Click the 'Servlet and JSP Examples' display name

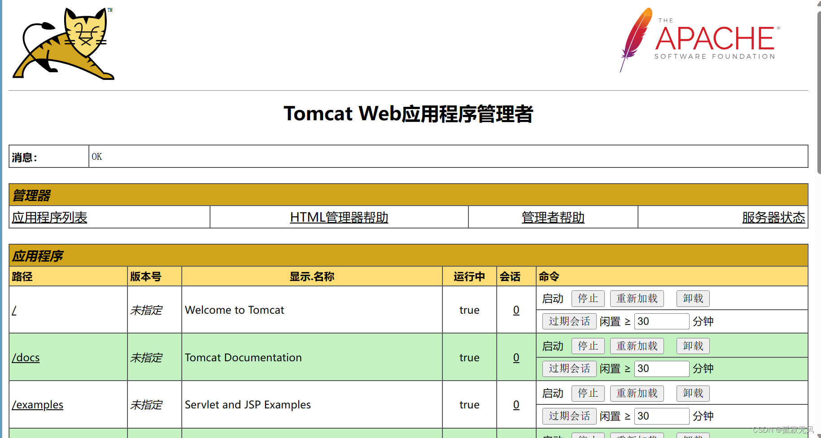point(248,405)
